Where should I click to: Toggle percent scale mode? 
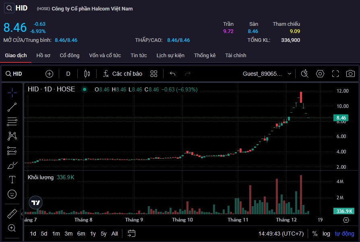click(x=314, y=234)
